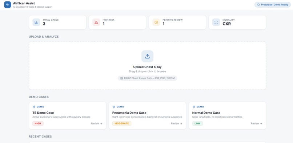293x143 pixels.
Task: Click the upload arrow icon
Action: [x=148, y=56]
